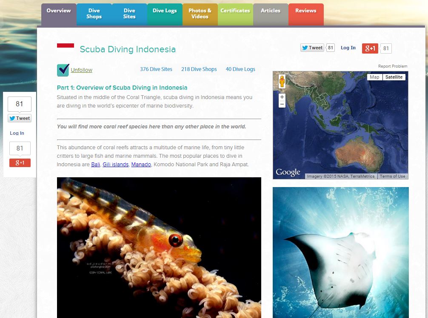Viewport: 428px width, 318px height.
Task: Click the Tweet button next to page title
Action: coord(312,48)
